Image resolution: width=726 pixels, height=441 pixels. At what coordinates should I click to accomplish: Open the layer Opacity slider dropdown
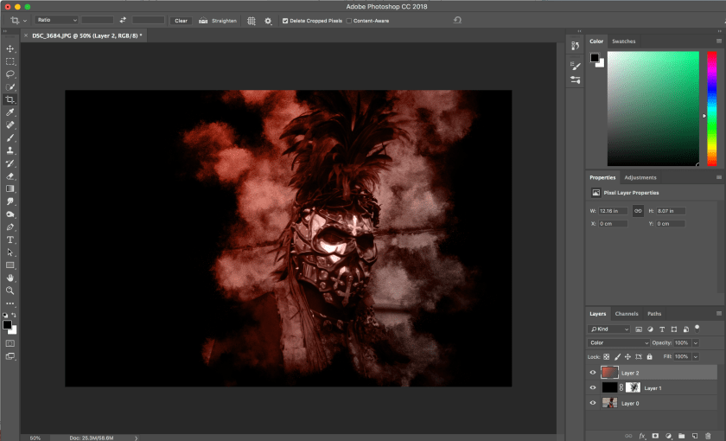pyautogui.click(x=695, y=343)
